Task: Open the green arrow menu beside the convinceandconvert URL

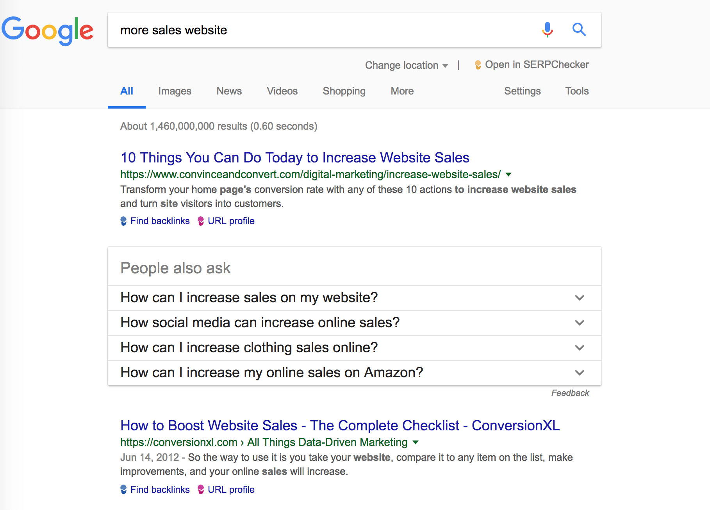Action: 508,175
